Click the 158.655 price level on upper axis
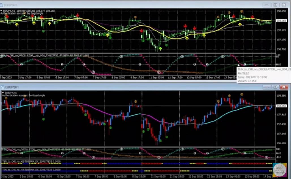This screenshot has width=291, height=179. click(281, 11)
